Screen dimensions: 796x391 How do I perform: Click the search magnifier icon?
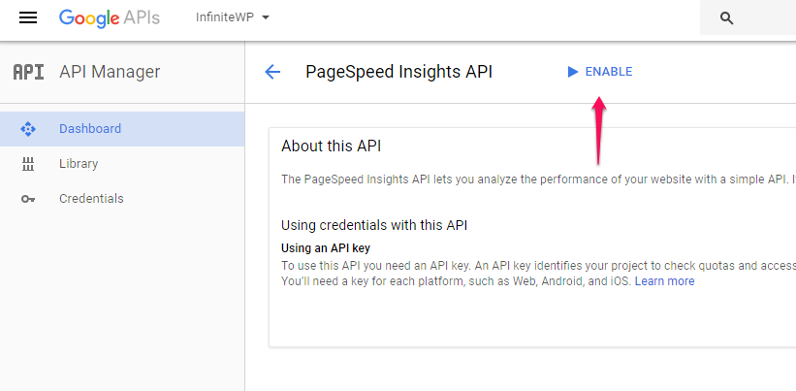pyautogui.click(x=727, y=18)
